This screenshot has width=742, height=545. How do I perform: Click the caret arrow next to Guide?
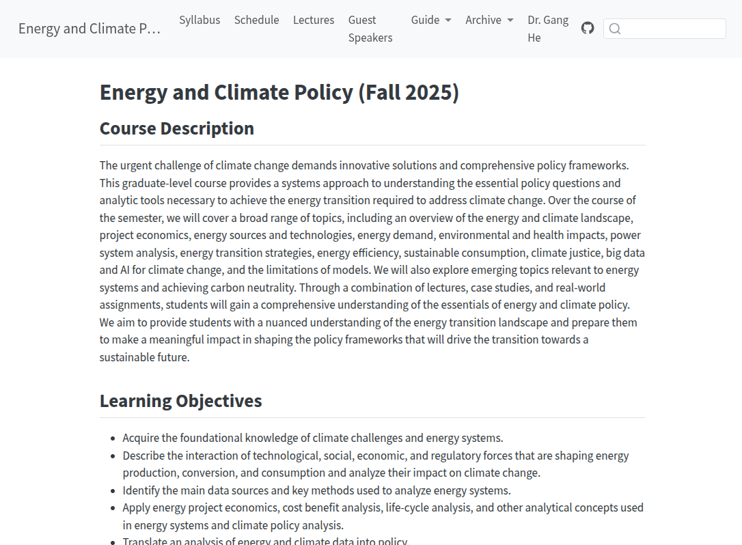(x=448, y=20)
